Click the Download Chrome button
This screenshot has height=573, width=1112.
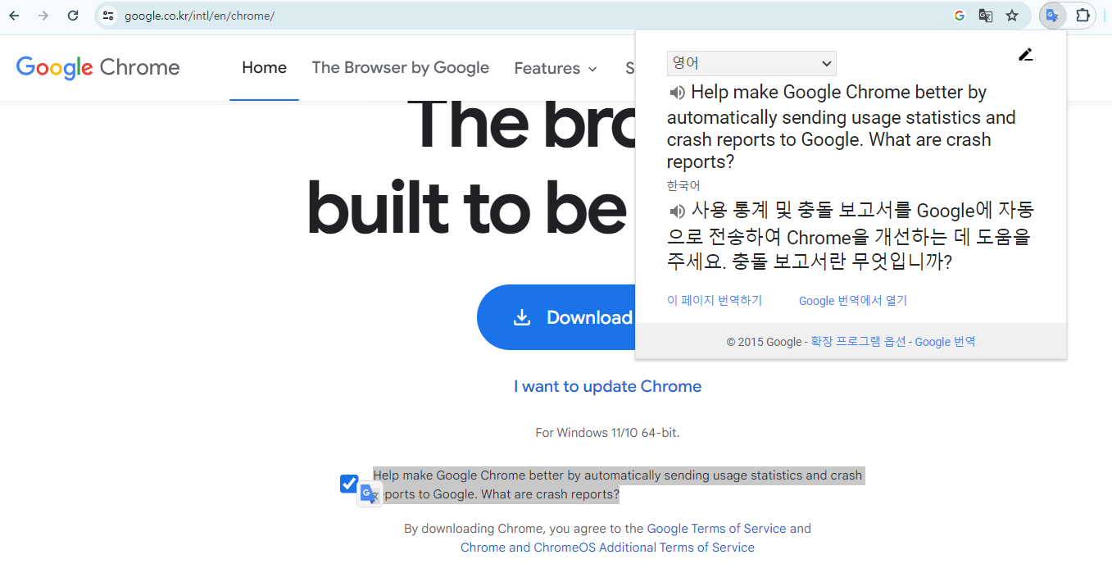click(557, 317)
